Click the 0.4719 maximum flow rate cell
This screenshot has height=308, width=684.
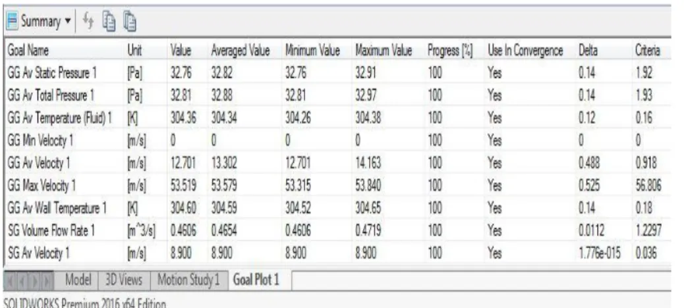tap(370, 231)
